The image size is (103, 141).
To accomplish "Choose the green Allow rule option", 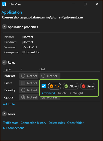I will tap(71, 86).
